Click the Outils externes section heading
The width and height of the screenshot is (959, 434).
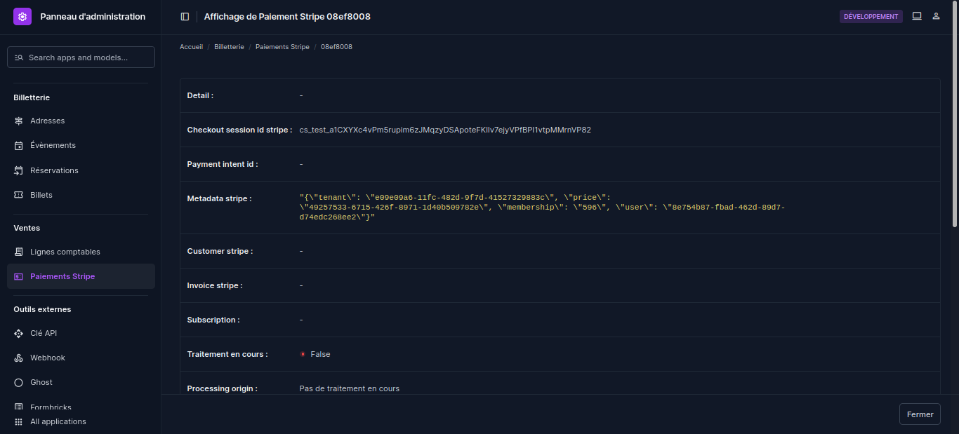(42, 309)
